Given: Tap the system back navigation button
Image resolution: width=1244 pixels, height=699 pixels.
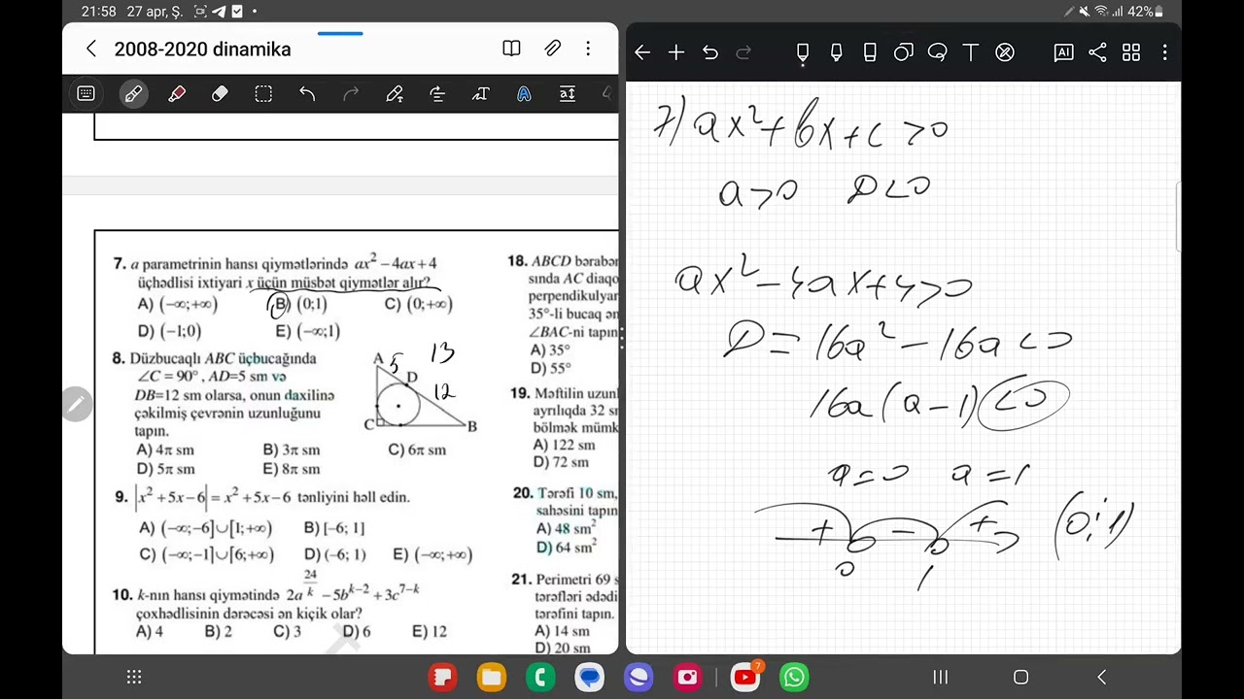Looking at the screenshot, I should (x=1101, y=677).
